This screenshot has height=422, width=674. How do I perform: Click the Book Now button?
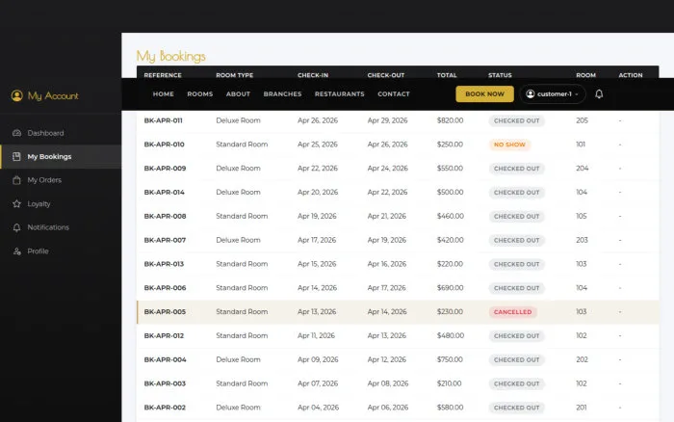(484, 93)
